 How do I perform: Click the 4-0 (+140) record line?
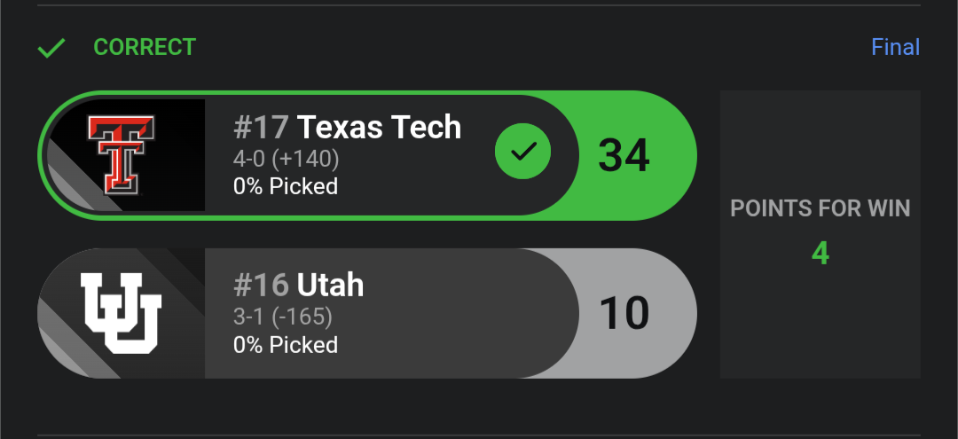point(286,159)
